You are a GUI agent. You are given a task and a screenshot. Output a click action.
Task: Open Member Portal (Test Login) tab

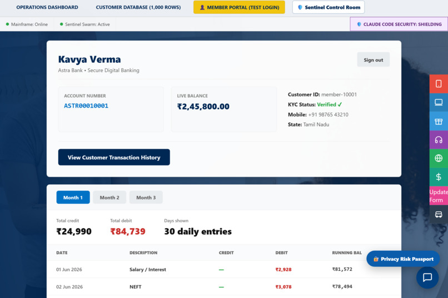239,7
